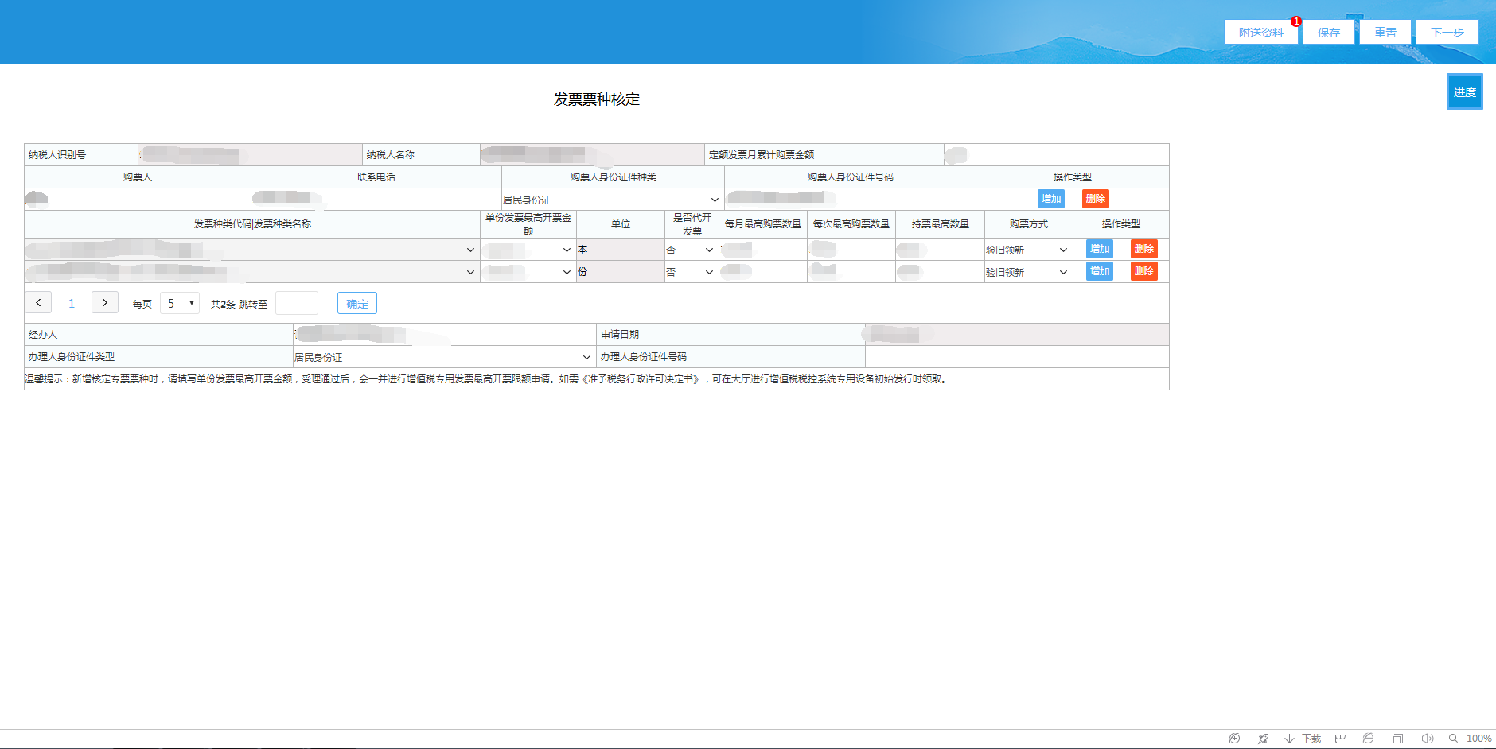Expand 是否代开发票 dropdown in 份 row
The width and height of the screenshot is (1496, 749).
691,272
